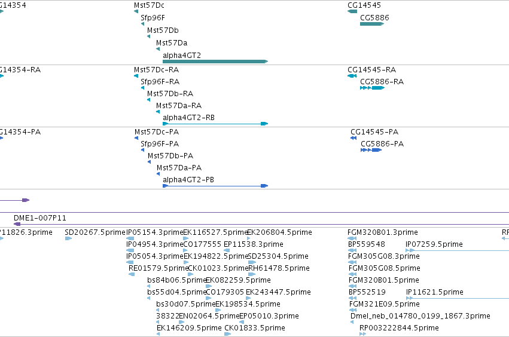Viewport: 509px width, 337px height.
Task: Select the Mst57Db gene label
Action: click(x=163, y=30)
